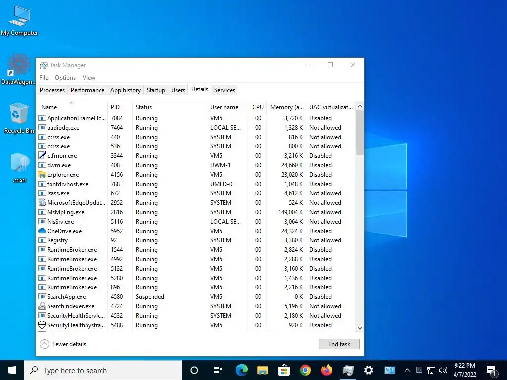Open Cortana from the taskbar
The image size is (507, 380).
(194, 370)
